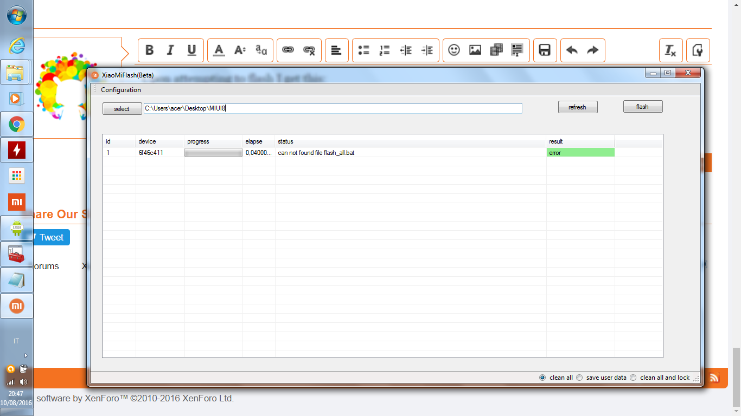The image size is (741, 416).
Task: Insert media with the media icon
Action: click(496, 50)
